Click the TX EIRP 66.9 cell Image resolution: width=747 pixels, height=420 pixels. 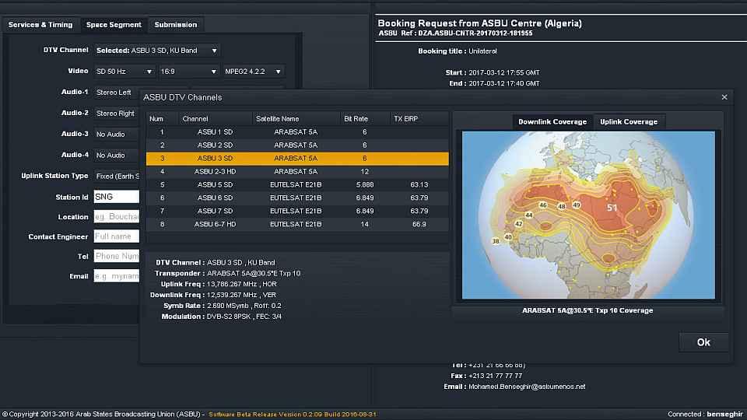(419, 224)
